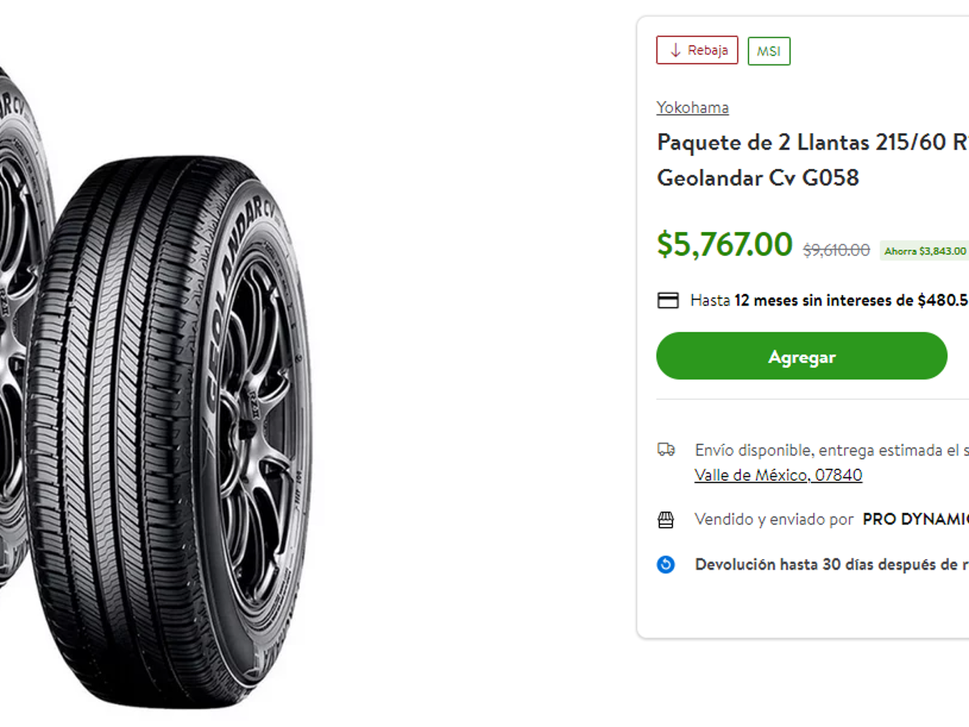The height and width of the screenshot is (727, 969).
Task: Click the Valle de México, 07840 link
Action: coord(778,474)
